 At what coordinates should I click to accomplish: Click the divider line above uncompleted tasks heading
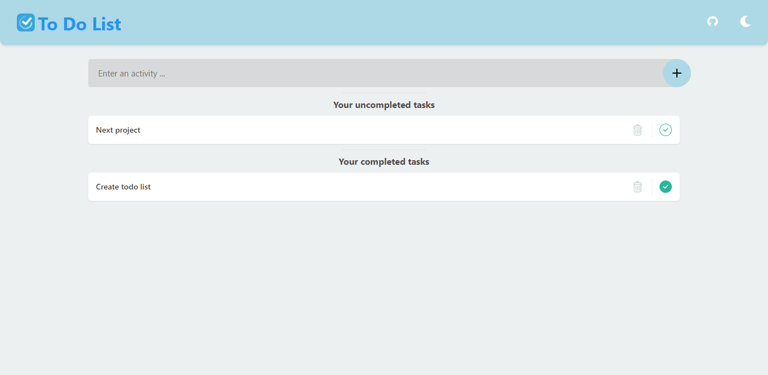click(383, 93)
